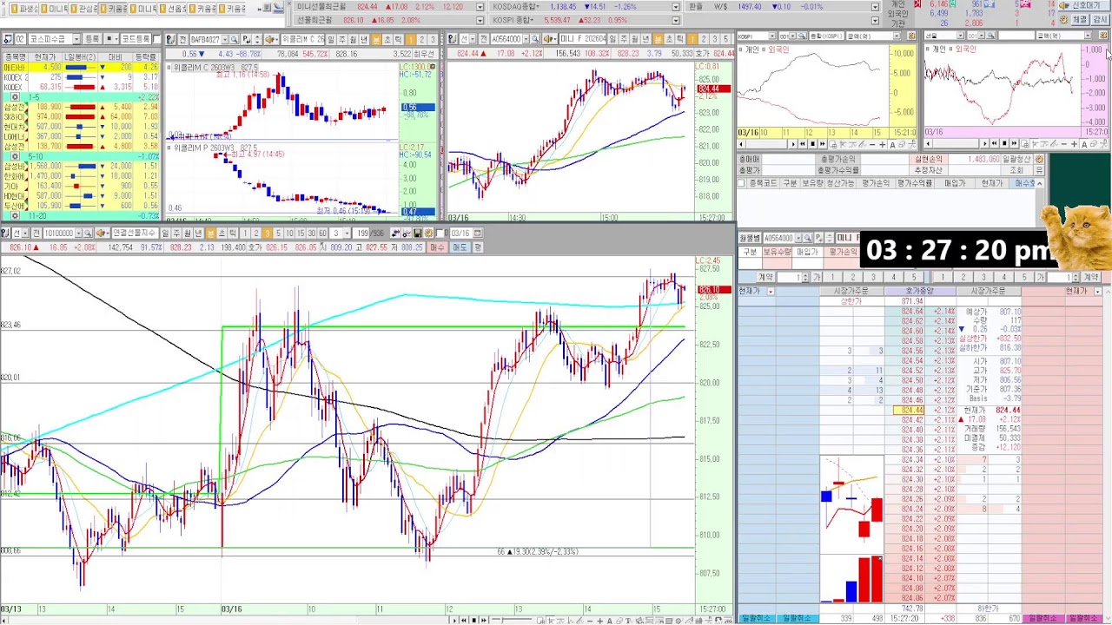This screenshot has height=625, width=1112.
Task: Select 60 minute interval in main chart toolbar
Action: click(323, 234)
